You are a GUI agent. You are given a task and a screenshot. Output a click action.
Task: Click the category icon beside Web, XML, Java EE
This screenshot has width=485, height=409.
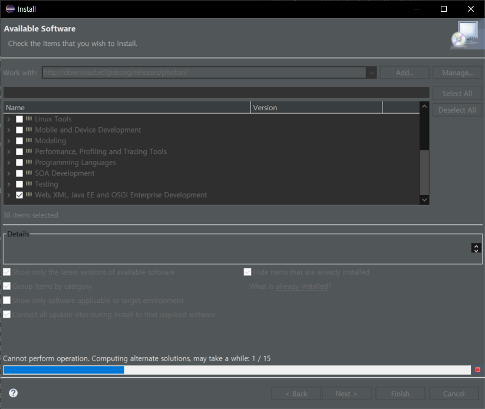pos(29,194)
